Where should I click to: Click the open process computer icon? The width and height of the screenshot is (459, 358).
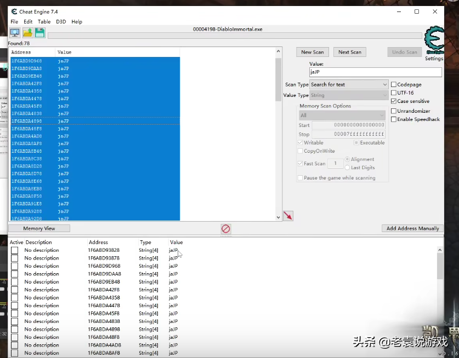click(14, 33)
